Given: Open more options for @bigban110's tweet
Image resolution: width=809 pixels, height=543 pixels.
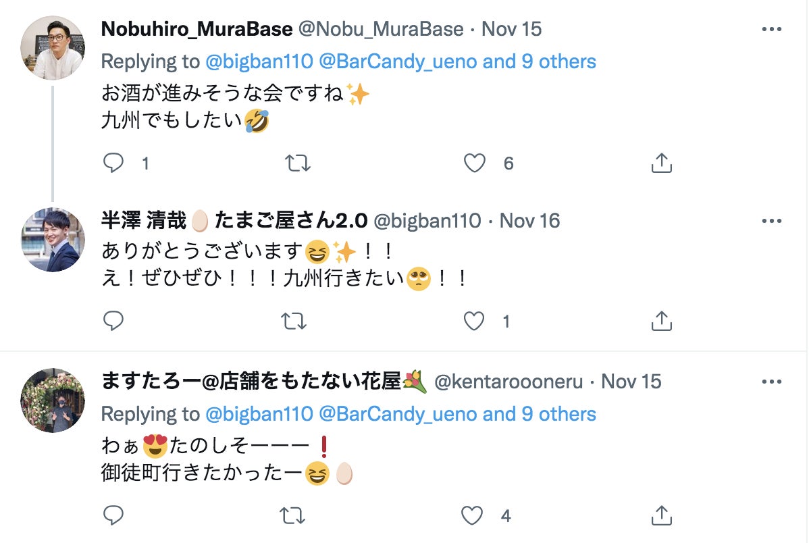Looking at the screenshot, I should click(771, 221).
